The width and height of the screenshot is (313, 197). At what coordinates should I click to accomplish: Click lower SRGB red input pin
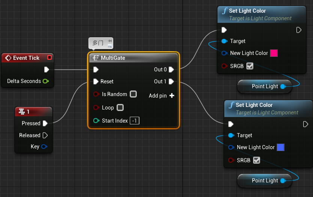[231, 160]
